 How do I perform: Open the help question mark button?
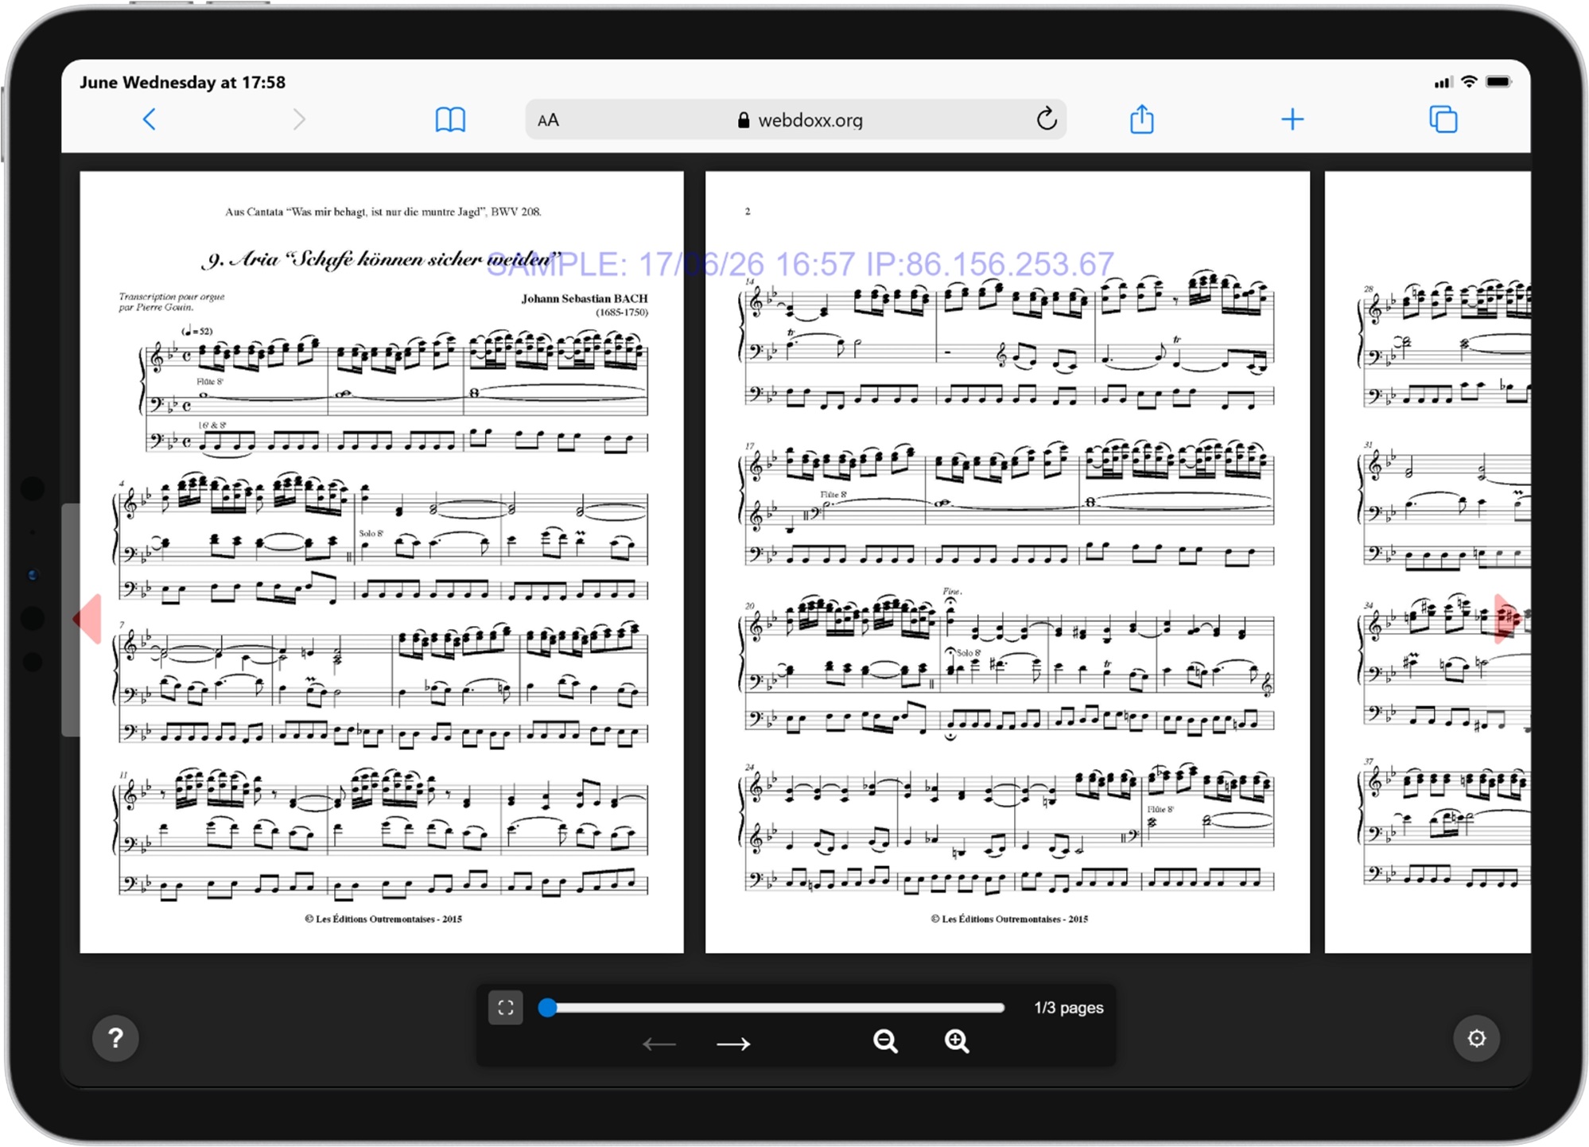(115, 1038)
